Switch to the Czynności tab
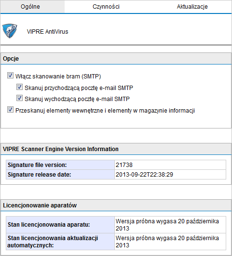The width and height of the screenshot is (232, 256). tap(106, 7)
